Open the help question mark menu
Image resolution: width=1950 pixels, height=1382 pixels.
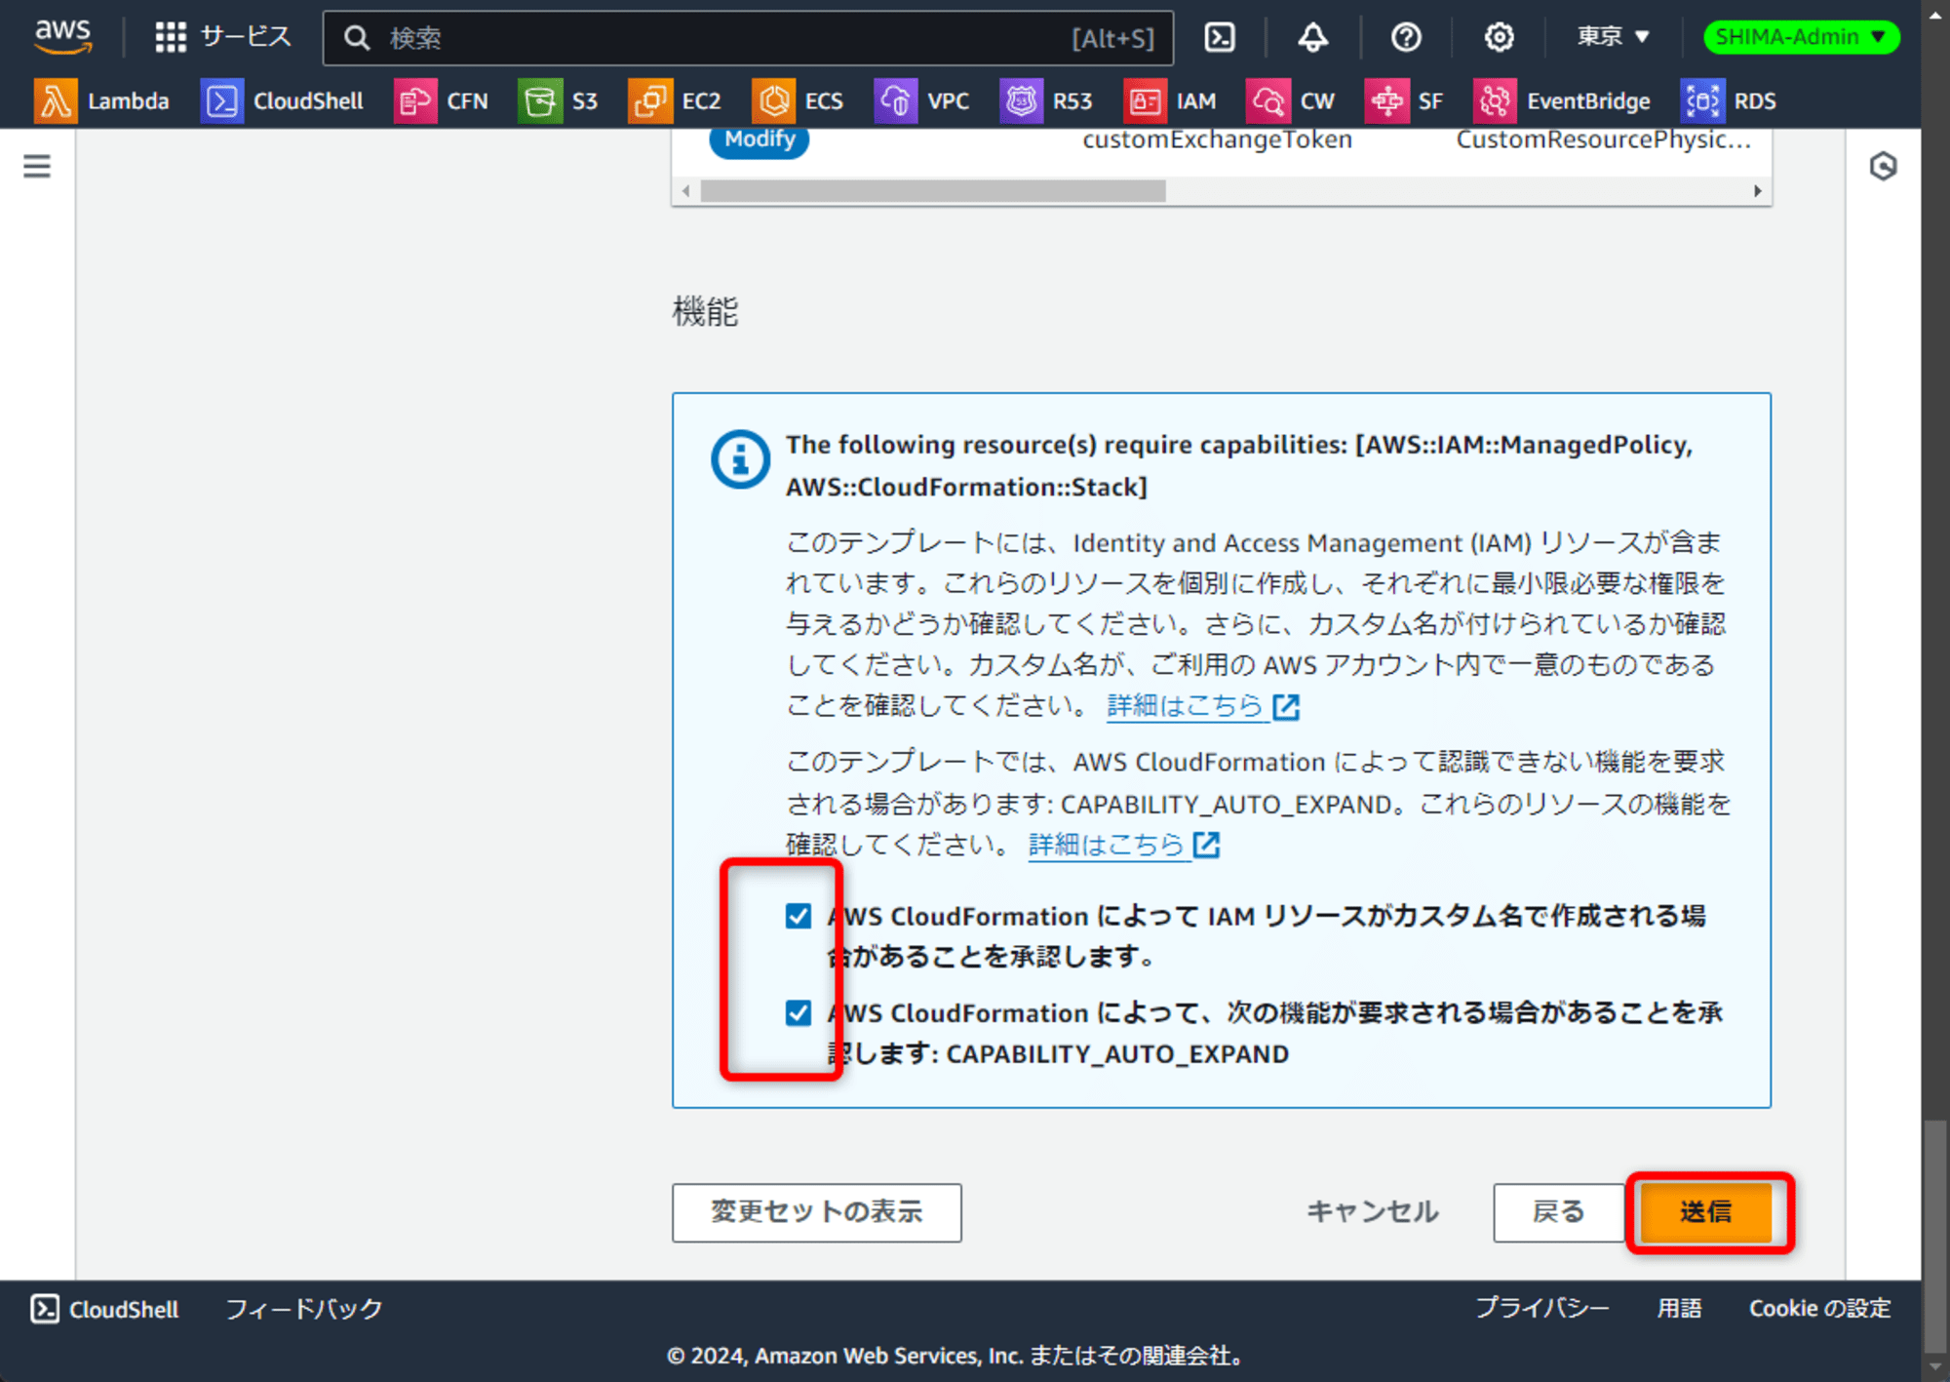[x=1405, y=37]
